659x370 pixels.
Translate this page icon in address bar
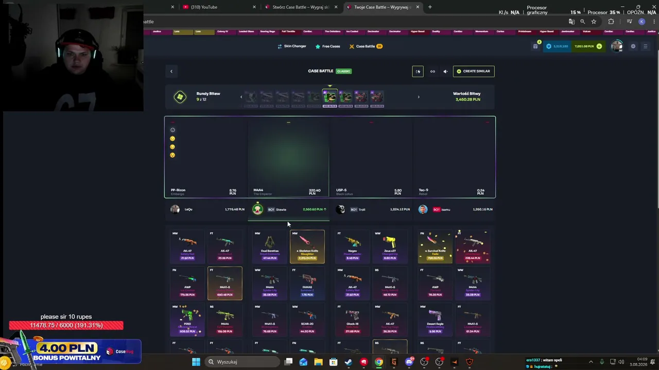tap(571, 22)
